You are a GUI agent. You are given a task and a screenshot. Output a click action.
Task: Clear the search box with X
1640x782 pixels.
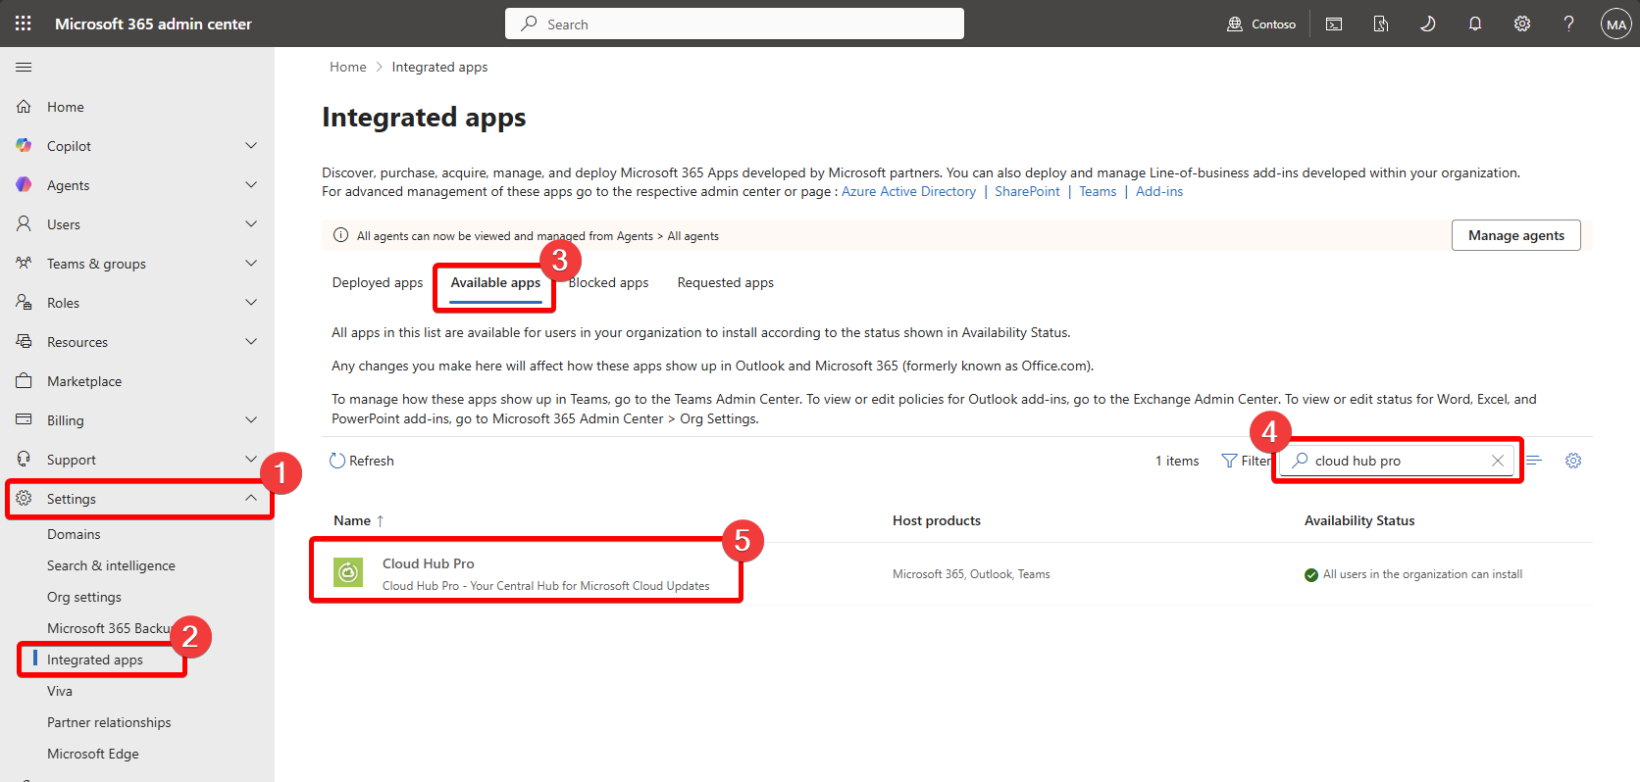[1497, 461]
